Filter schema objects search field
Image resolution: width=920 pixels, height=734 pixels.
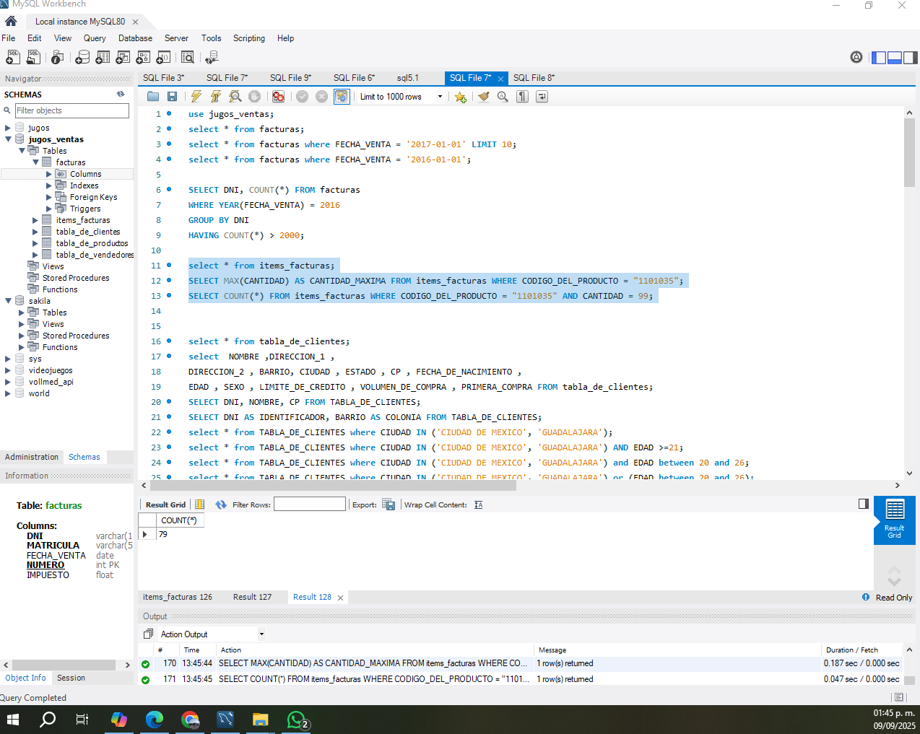point(71,110)
